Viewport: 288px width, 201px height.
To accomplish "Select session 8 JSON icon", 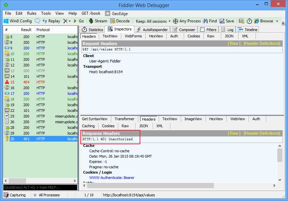I will pyautogui.click(x=7, y=42).
